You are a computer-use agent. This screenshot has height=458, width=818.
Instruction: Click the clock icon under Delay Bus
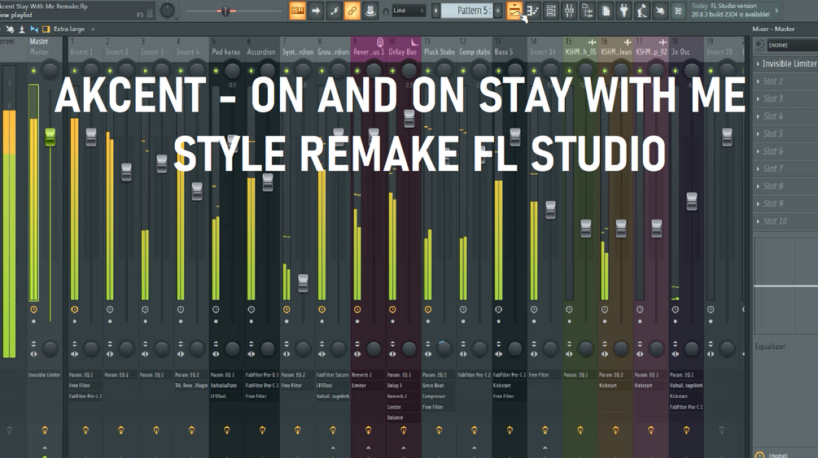tap(392, 309)
